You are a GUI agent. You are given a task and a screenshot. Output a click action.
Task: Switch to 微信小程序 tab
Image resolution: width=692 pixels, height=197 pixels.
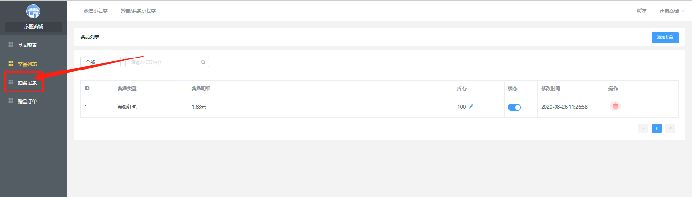96,11
